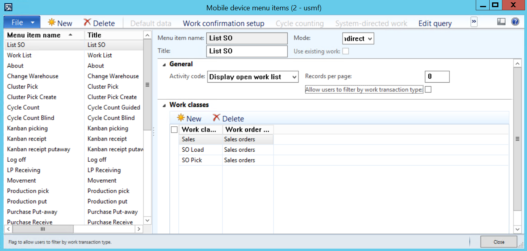The width and height of the screenshot is (527, 251).
Task: Click the Close button
Action: 499,242
